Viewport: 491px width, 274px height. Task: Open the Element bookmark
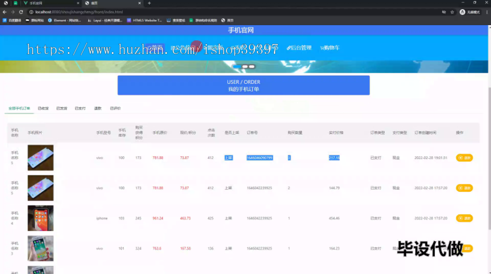tap(64, 20)
